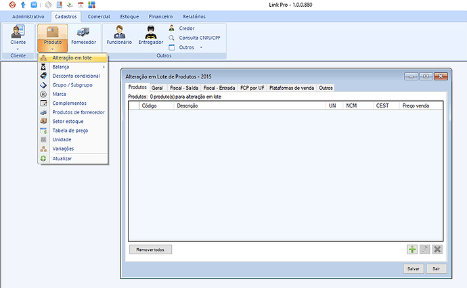Click the Grupo / Subgrupo icon
This screenshot has width=467, height=288.
43,85
